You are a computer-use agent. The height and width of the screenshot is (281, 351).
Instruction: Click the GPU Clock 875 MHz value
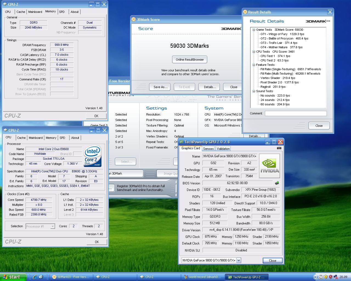coord(211,237)
